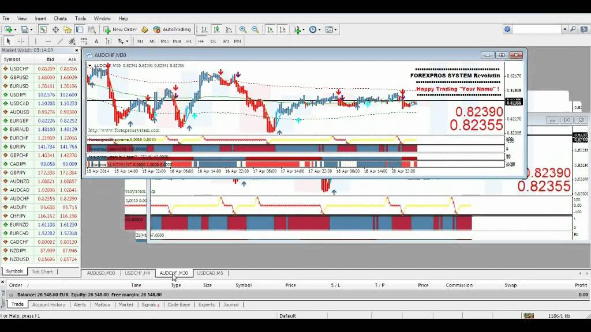Image resolution: width=591 pixels, height=332 pixels.
Task: Open the New Chart dropdown arrow
Action: (x=14, y=29)
